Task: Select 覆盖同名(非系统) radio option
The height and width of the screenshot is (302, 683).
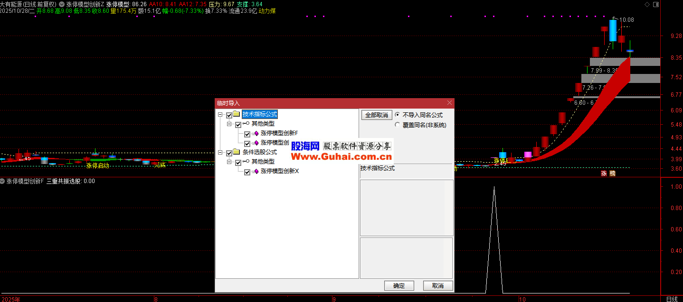Action: [x=397, y=125]
